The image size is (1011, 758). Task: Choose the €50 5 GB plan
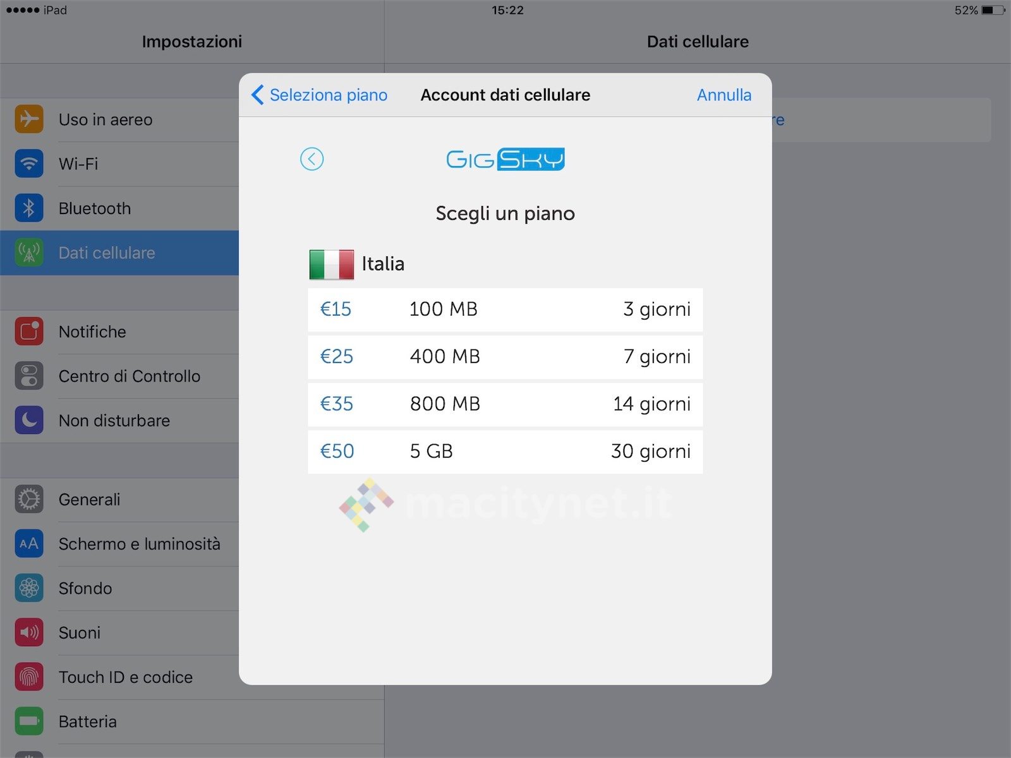[505, 452]
